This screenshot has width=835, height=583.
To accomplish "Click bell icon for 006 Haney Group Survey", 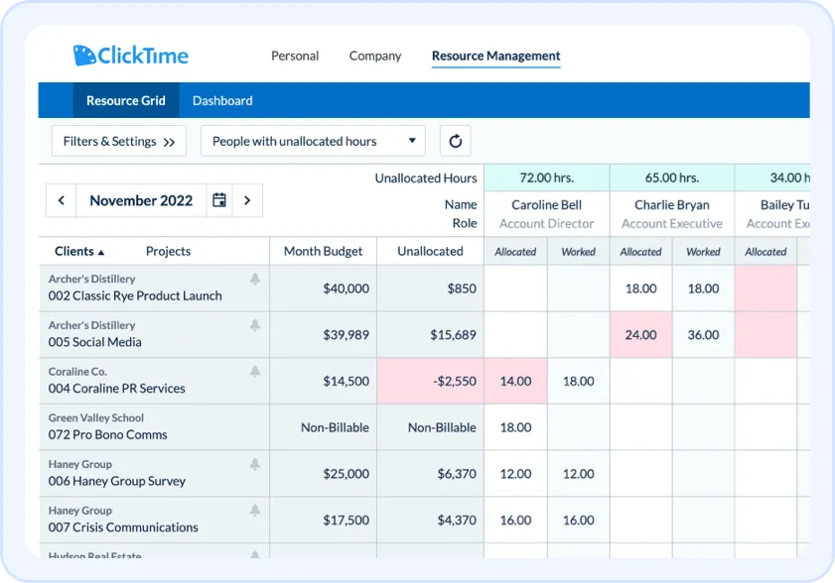I will [x=255, y=464].
